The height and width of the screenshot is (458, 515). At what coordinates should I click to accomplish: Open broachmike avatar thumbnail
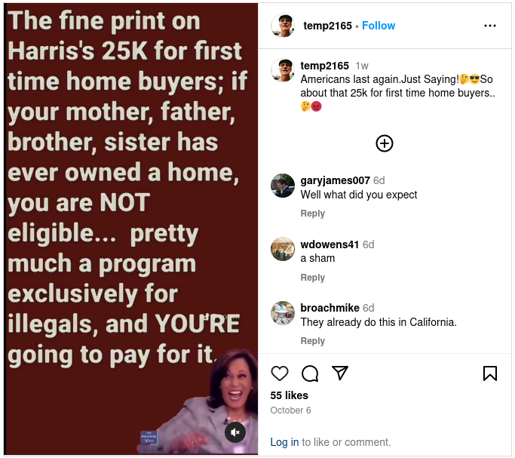point(283,313)
